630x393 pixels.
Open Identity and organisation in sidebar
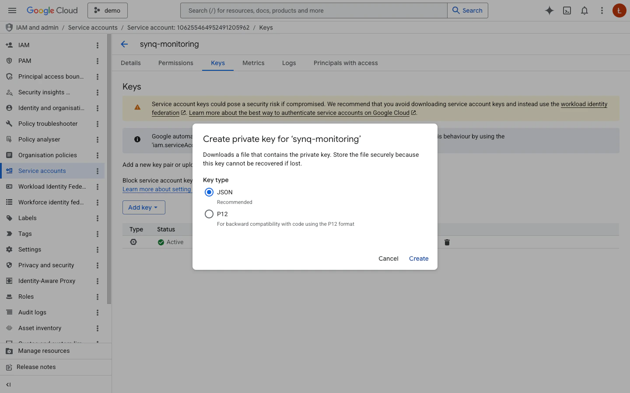pos(51,108)
